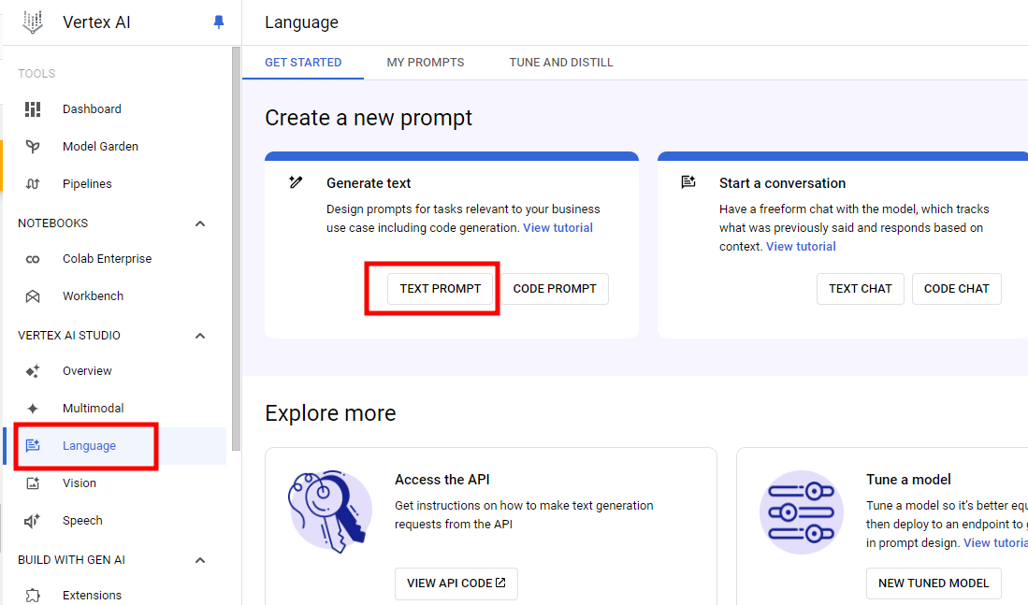This screenshot has height=605, width=1028.
Task: Click the Access the API card title
Action: [442, 480]
